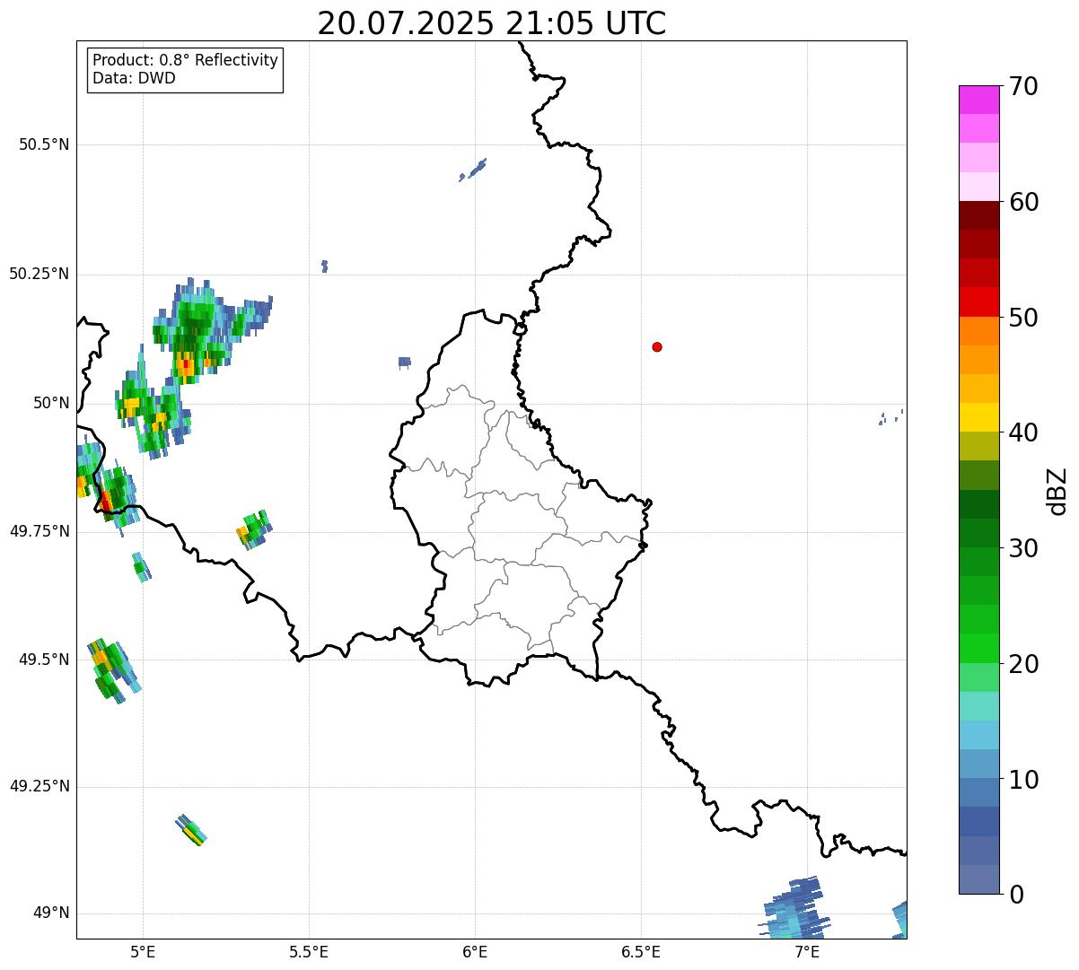Pick the dark maroon swatch below 60

(x=978, y=215)
